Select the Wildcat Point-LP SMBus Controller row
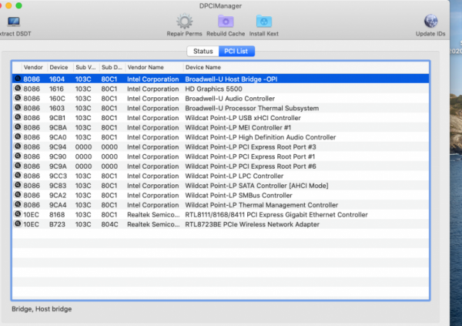Screen dimensions: 462x326 coord(231,196)
